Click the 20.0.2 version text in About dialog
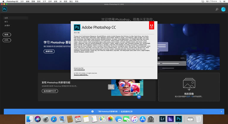Screen dimensions: 228x124 pos(77,33)
